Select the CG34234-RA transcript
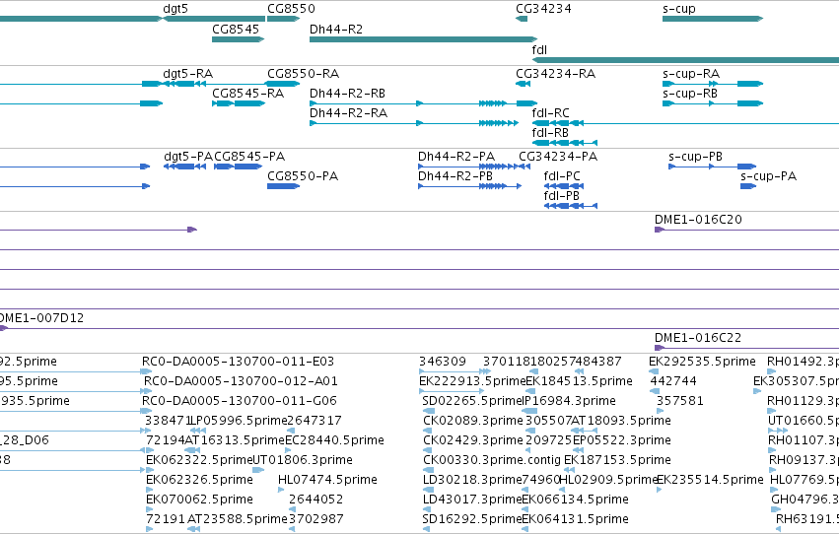 tap(523, 84)
